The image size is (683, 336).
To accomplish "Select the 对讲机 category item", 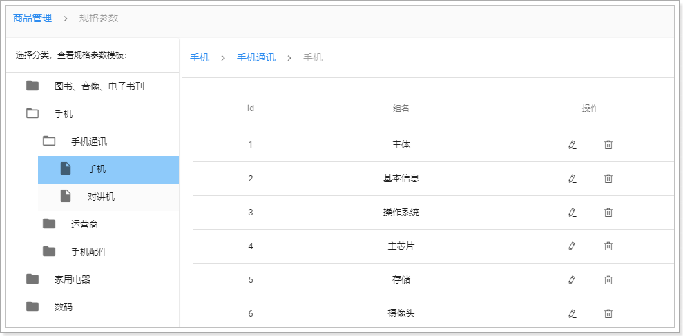I will [x=101, y=197].
